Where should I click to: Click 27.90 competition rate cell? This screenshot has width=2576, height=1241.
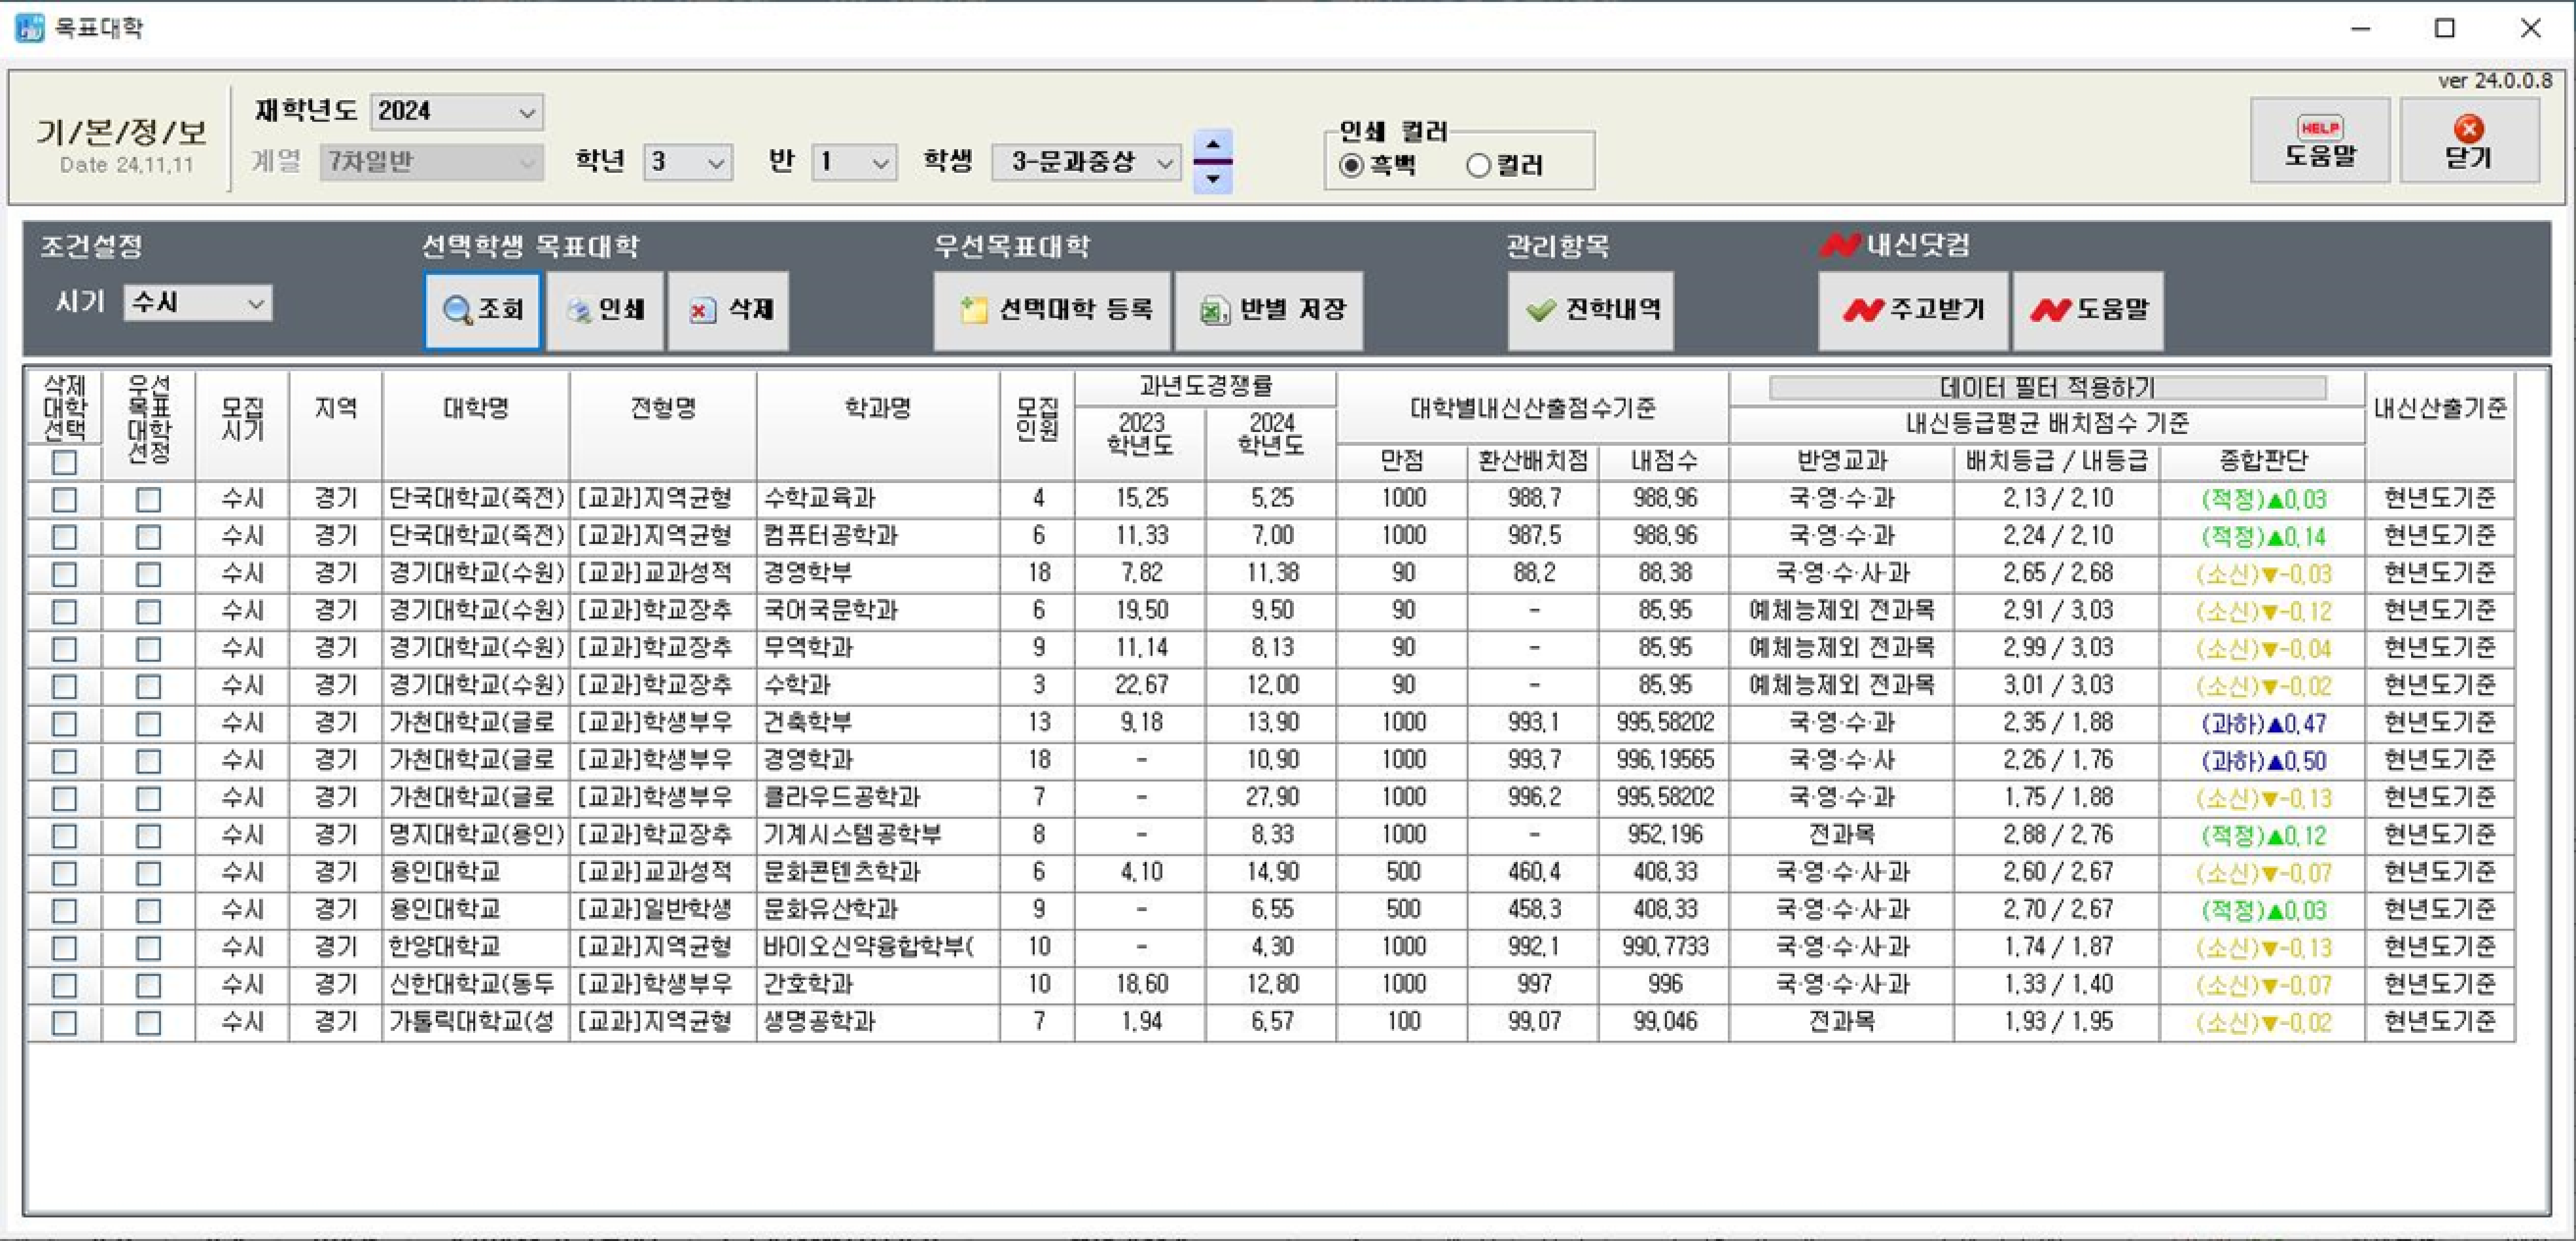[1272, 798]
